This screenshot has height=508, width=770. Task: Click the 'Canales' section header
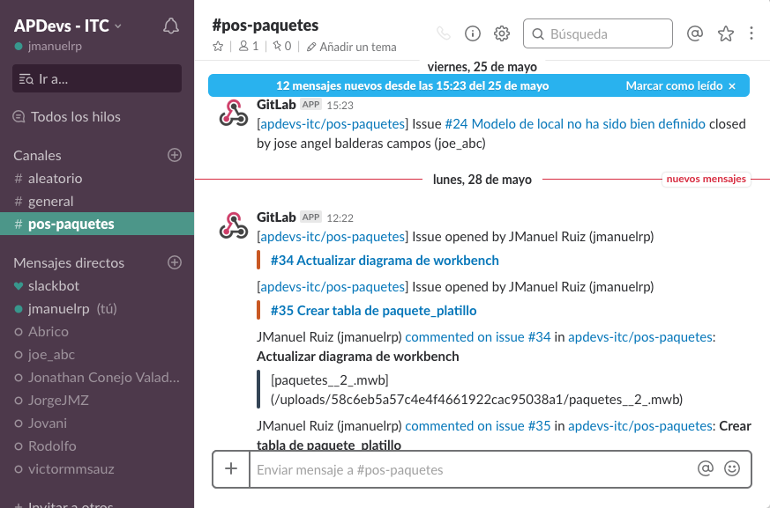(x=37, y=156)
